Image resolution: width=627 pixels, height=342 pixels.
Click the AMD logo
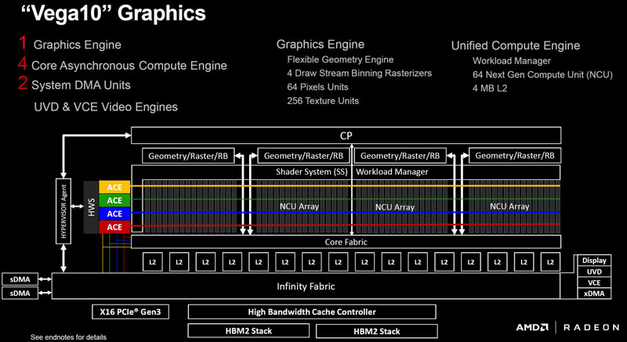tap(532, 328)
